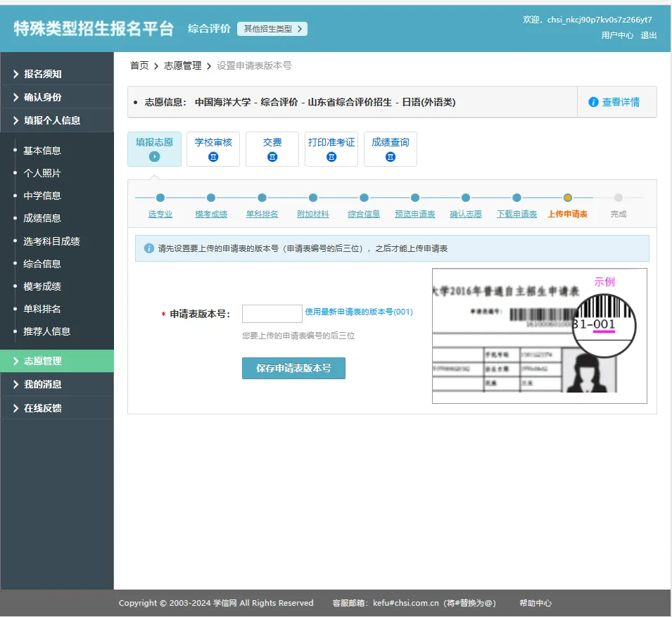Click the info icon in the blue notice bar
This screenshot has height=617, width=672.
(148, 248)
